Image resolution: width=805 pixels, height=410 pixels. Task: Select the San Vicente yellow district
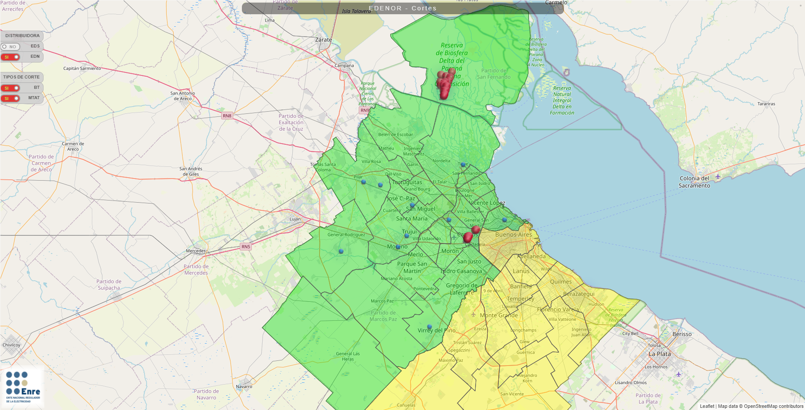pos(512,394)
